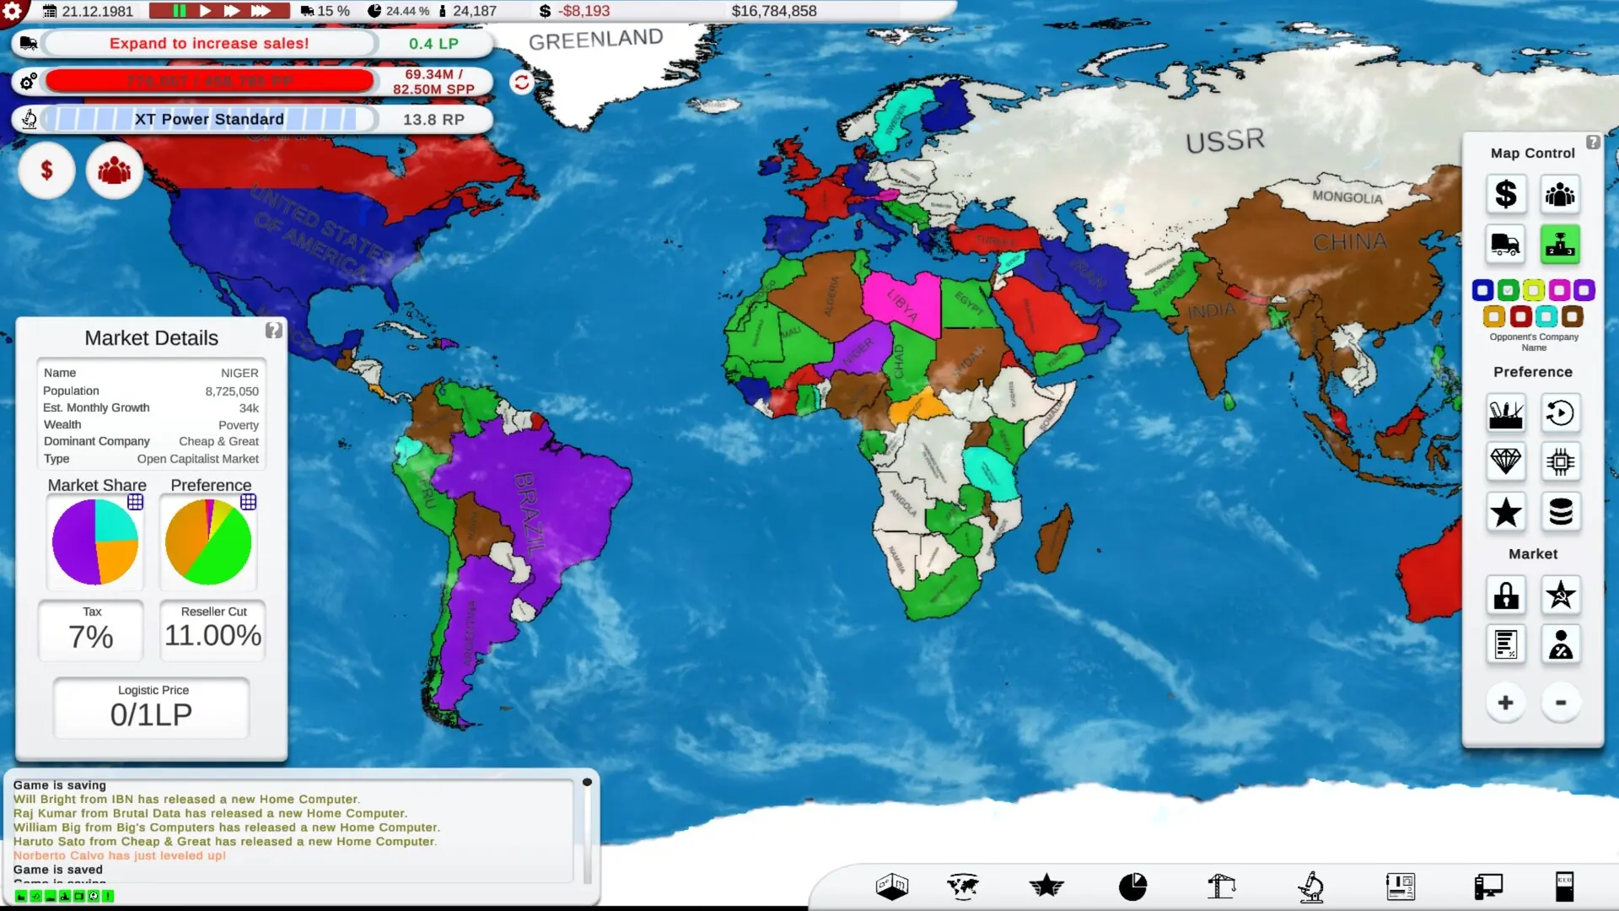Select logistics truck map mode
Viewport: 1619px width, 911px height.
click(1506, 245)
